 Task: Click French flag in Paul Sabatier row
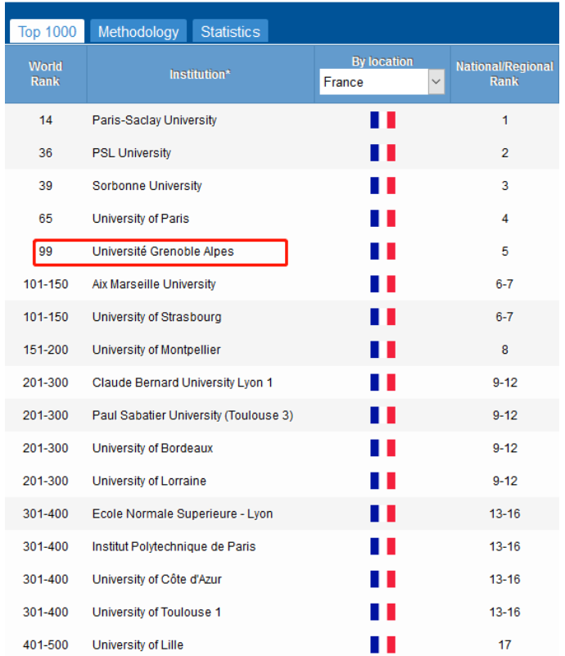tap(382, 415)
